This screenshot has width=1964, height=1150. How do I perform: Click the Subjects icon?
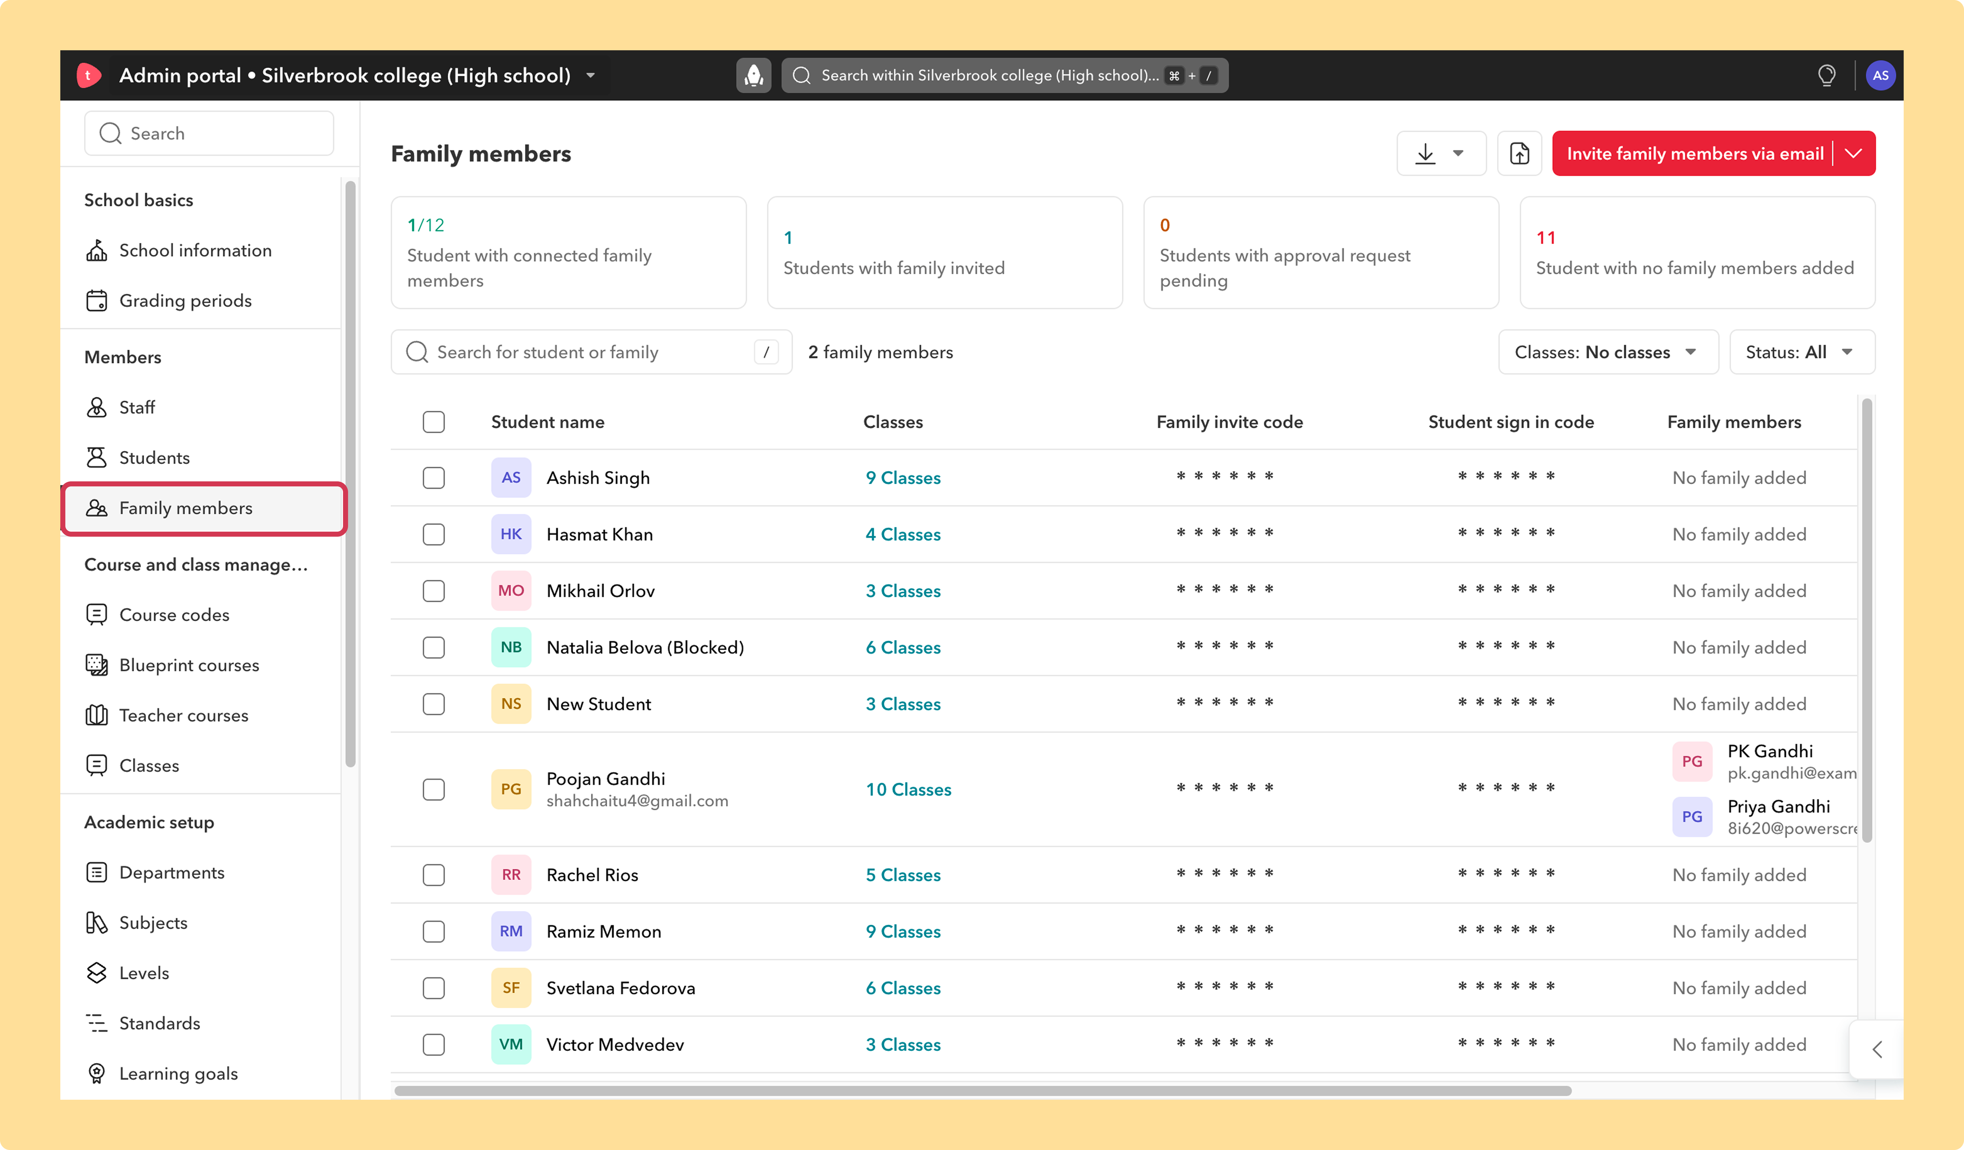pos(97,923)
